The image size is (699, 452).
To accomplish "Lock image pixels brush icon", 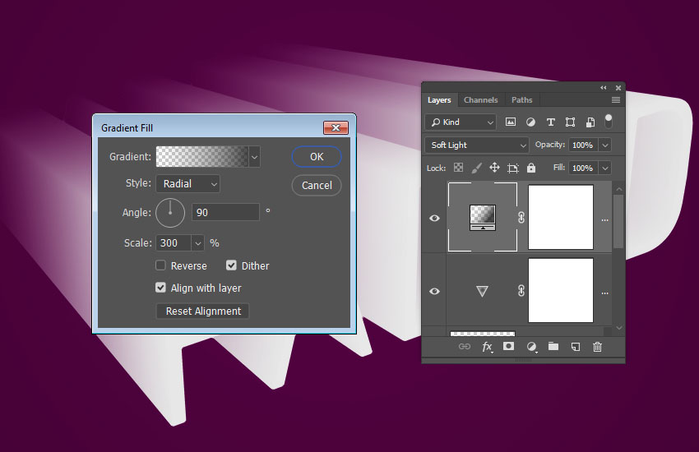I will [x=476, y=168].
